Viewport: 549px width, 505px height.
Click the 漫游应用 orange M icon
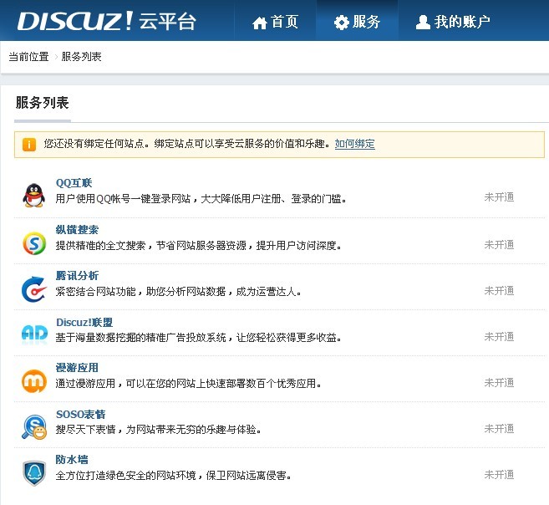34,381
